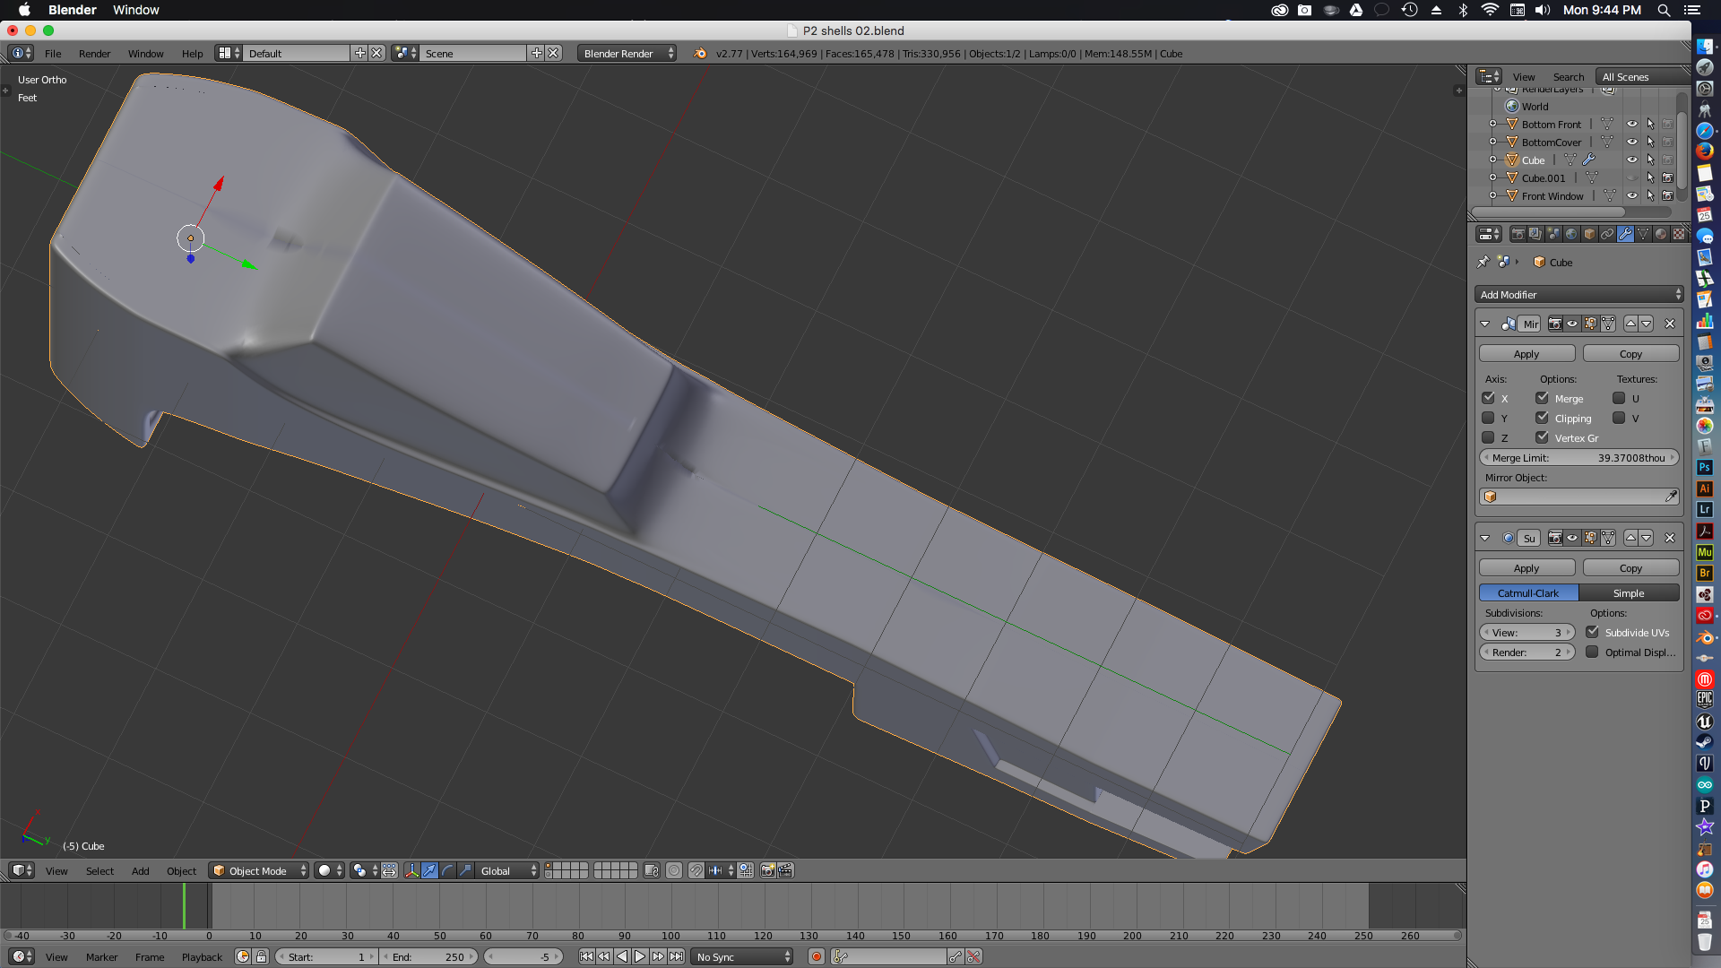This screenshot has width=1721, height=968.
Task: Open the Render properties tab
Action: [x=1518, y=234]
